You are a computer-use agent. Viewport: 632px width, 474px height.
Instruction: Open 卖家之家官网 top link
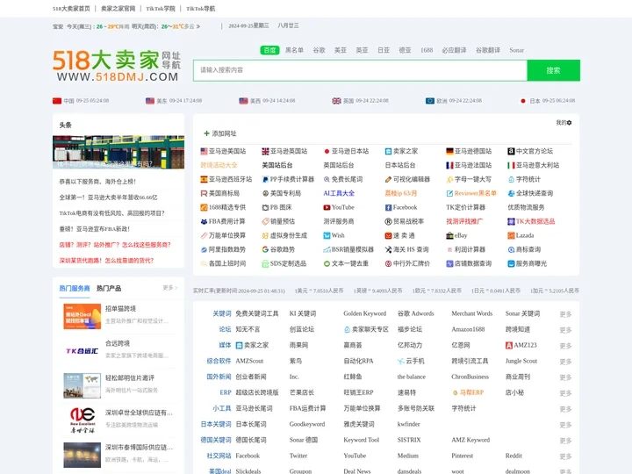118,9
